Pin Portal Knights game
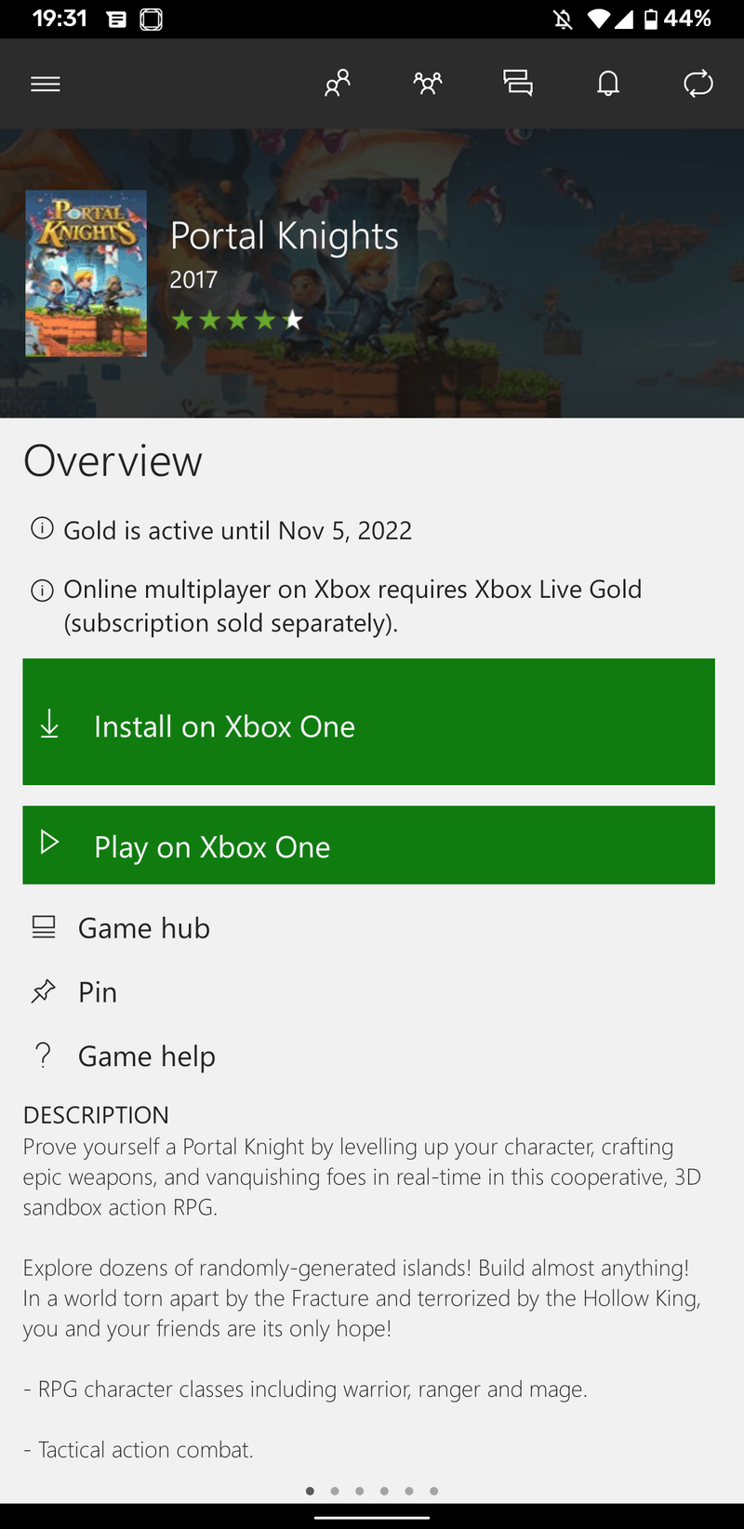 point(98,992)
